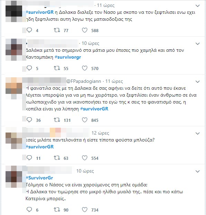This screenshot has height=215, width=206.
Task: Expand chevron on last tweet about Νάσος
Action: coord(197,172)
